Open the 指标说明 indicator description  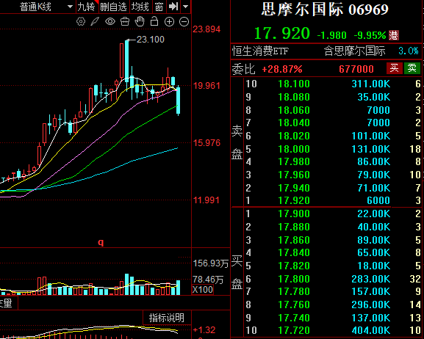coord(167,318)
